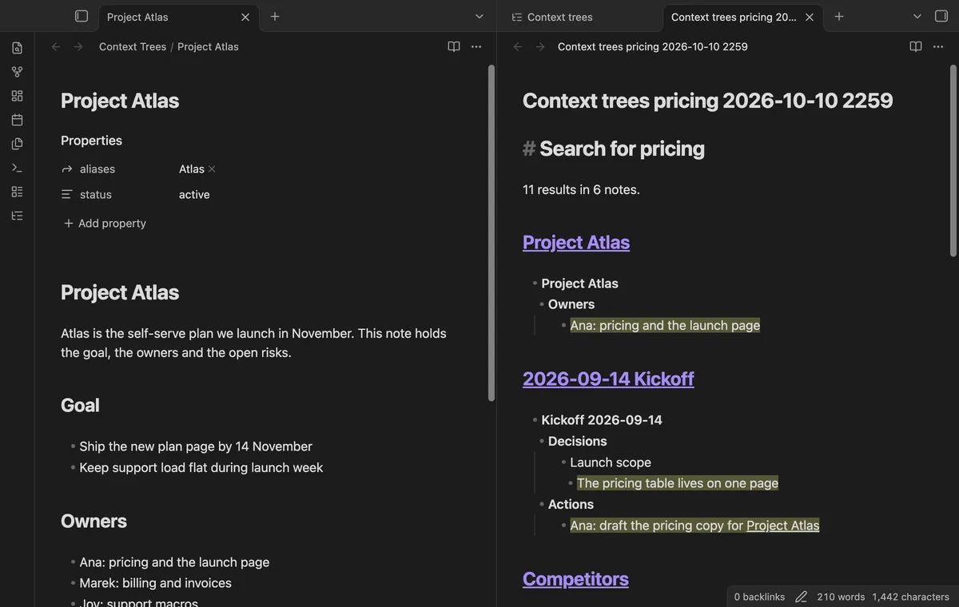Open the Project Atlas result link

click(x=576, y=242)
